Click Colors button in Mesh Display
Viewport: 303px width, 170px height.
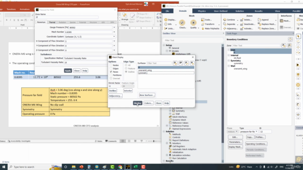148,103
